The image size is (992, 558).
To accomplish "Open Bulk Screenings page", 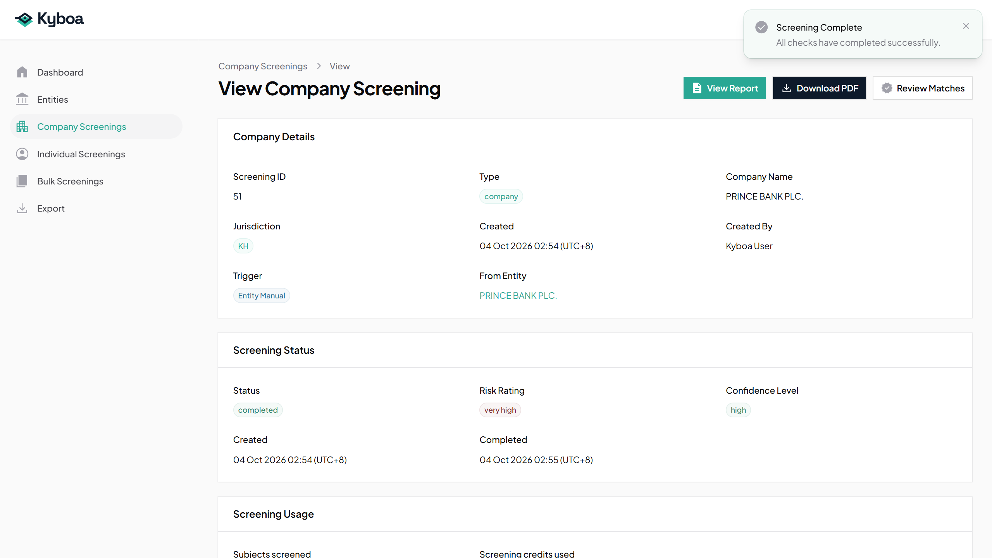I will click(96, 181).
